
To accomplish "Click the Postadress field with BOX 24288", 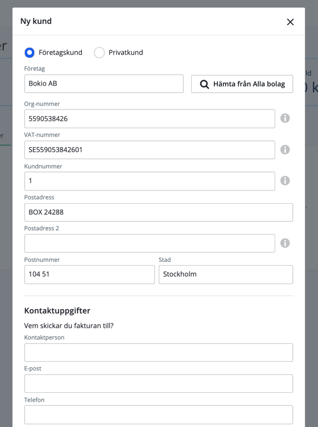I will tap(158, 212).
